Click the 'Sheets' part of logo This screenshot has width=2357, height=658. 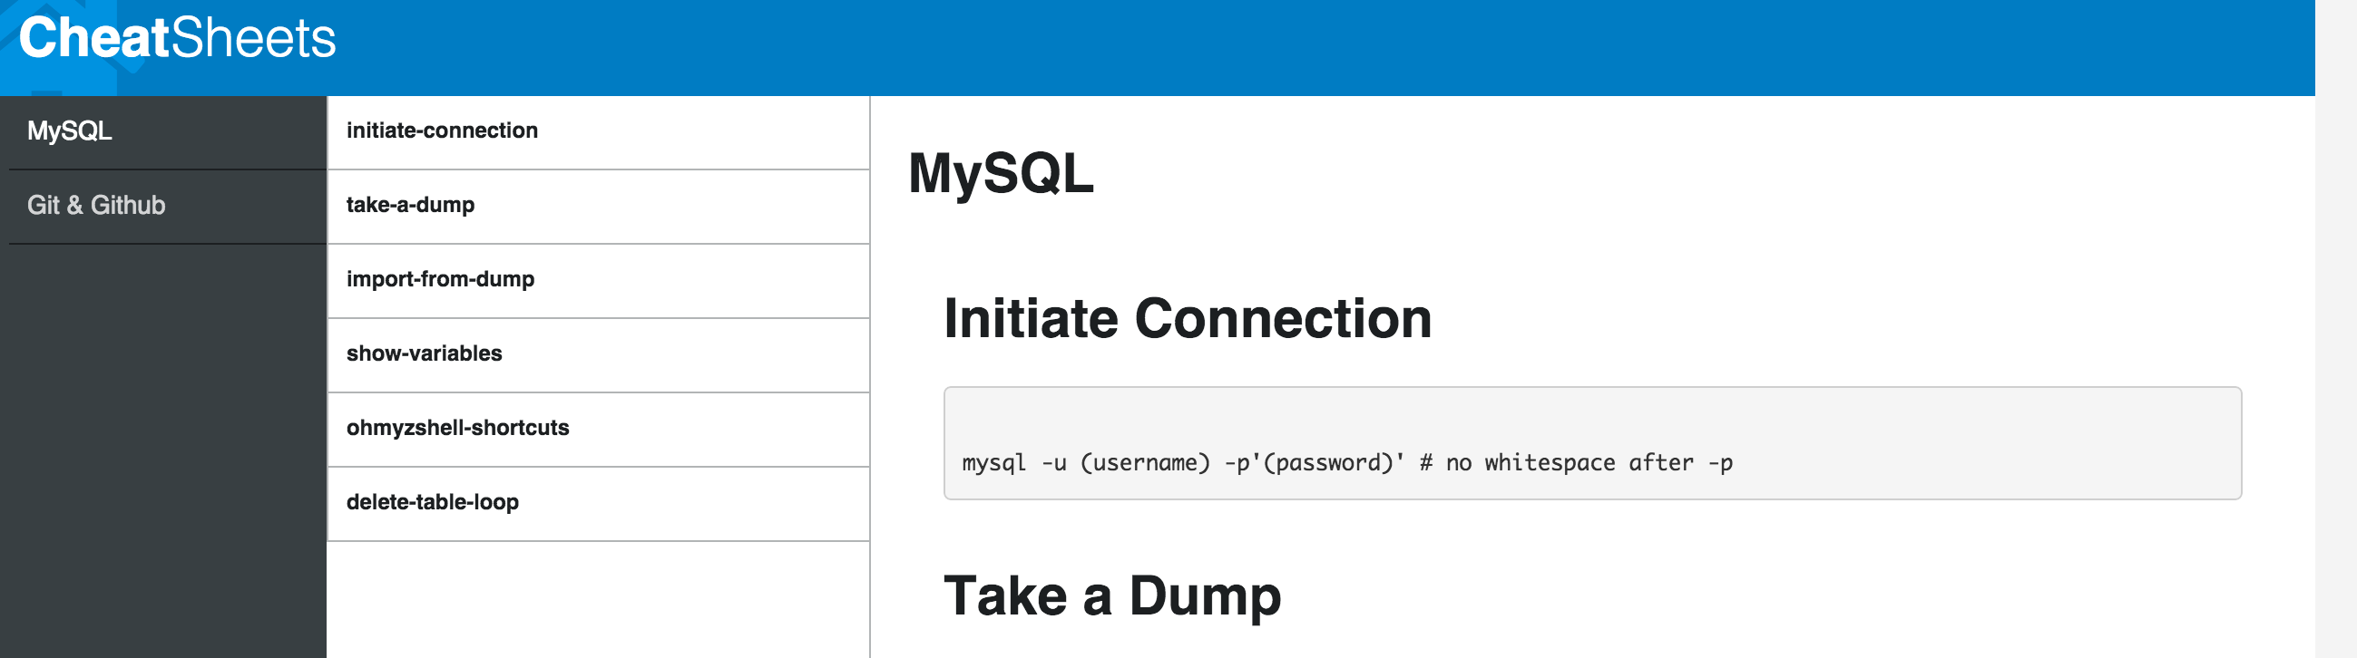point(254,38)
